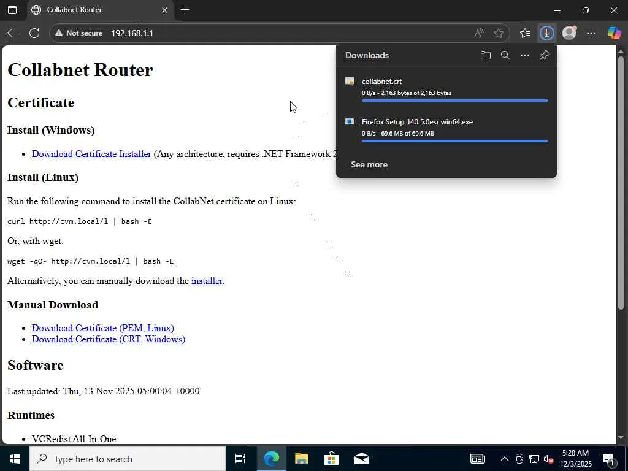The height and width of the screenshot is (471, 628).
Task: Click the Firefox Setup file icon
Action: pos(350,121)
